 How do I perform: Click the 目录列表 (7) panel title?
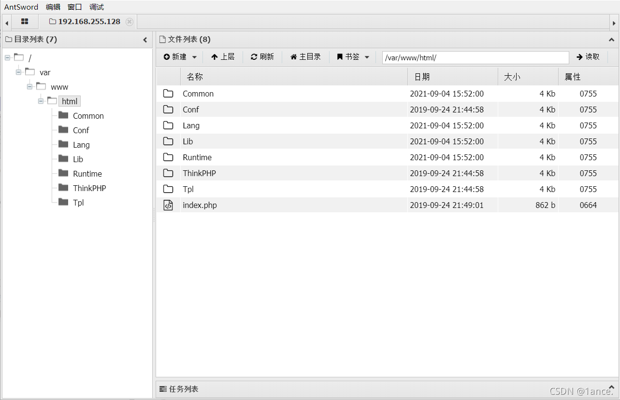point(35,40)
